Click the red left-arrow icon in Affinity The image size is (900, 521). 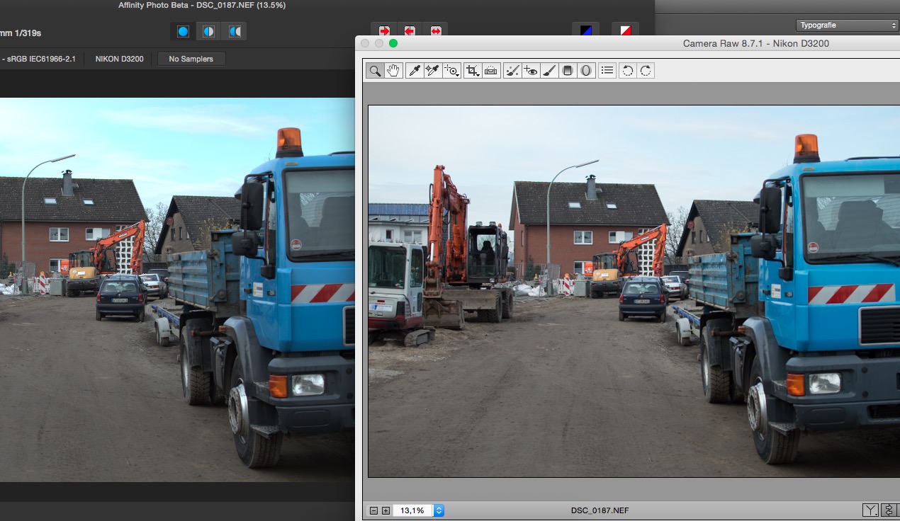(410, 30)
